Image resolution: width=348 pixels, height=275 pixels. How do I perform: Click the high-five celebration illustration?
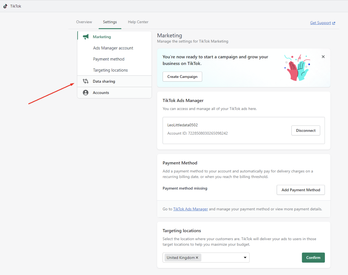coord(297,68)
